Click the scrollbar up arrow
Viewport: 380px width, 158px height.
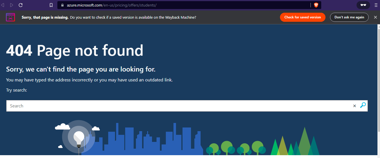(x=379, y=27)
